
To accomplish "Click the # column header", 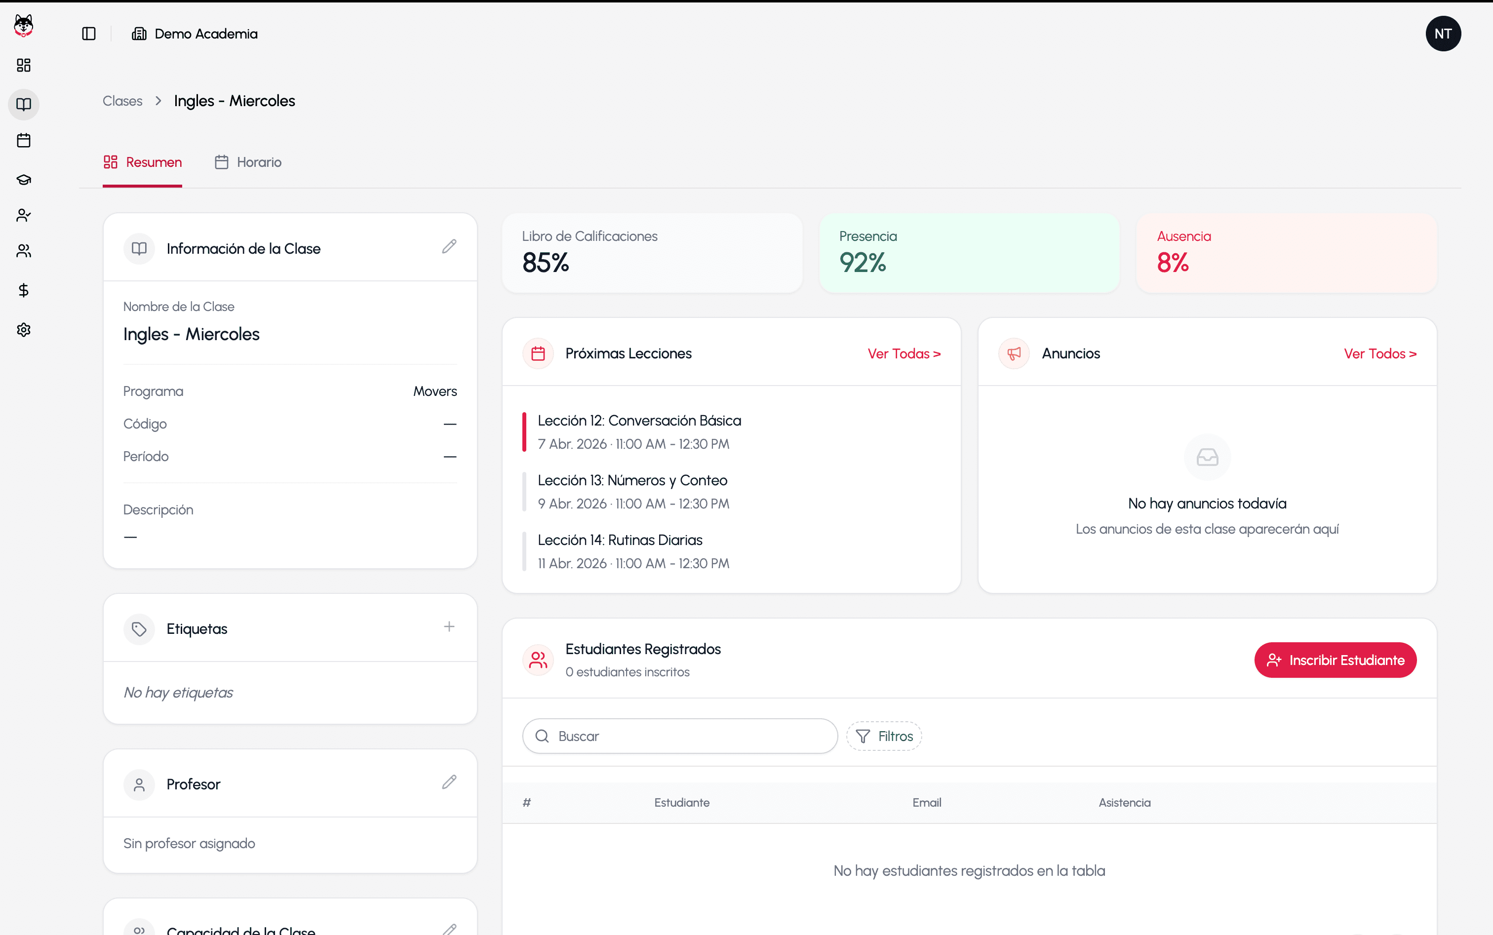I will click(x=526, y=802).
